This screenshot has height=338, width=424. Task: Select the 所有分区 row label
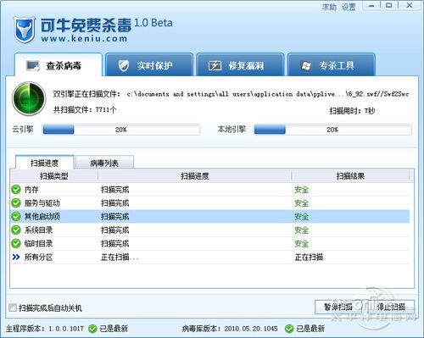point(38,257)
